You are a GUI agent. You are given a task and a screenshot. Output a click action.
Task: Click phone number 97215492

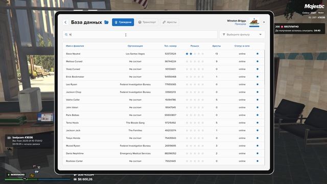click(x=170, y=123)
